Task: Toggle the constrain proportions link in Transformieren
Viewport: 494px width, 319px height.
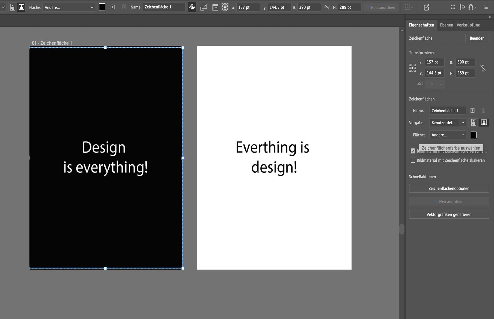Action: 483,68
